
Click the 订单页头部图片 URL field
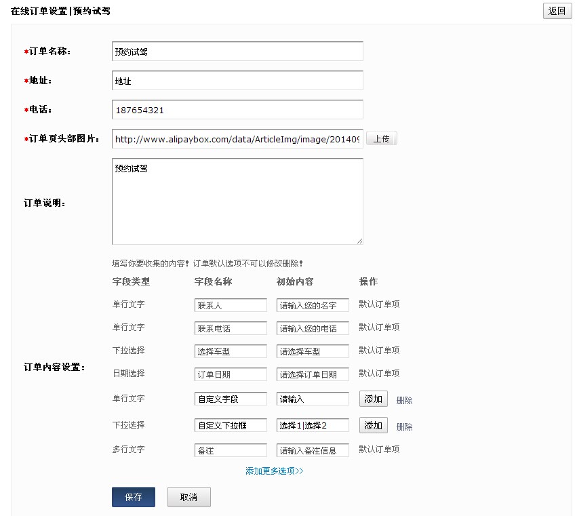(x=237, y=139)
